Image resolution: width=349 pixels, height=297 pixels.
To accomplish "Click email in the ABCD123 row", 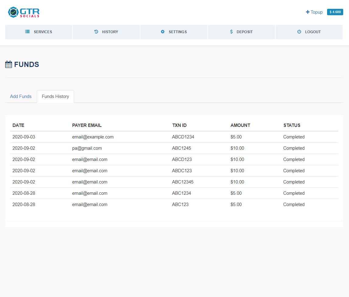I will pos(90,159).
